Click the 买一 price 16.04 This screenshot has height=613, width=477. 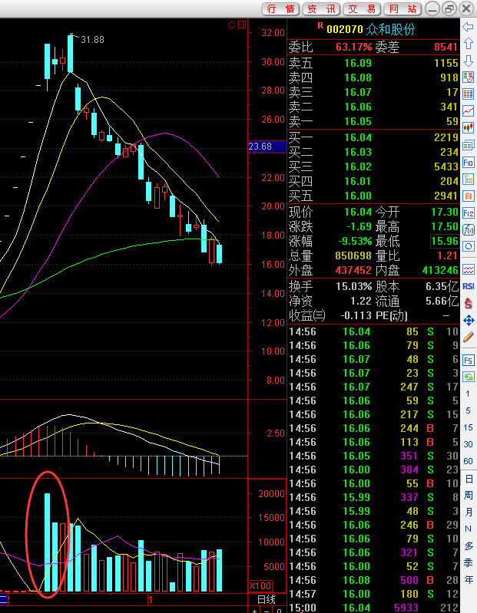358,137
